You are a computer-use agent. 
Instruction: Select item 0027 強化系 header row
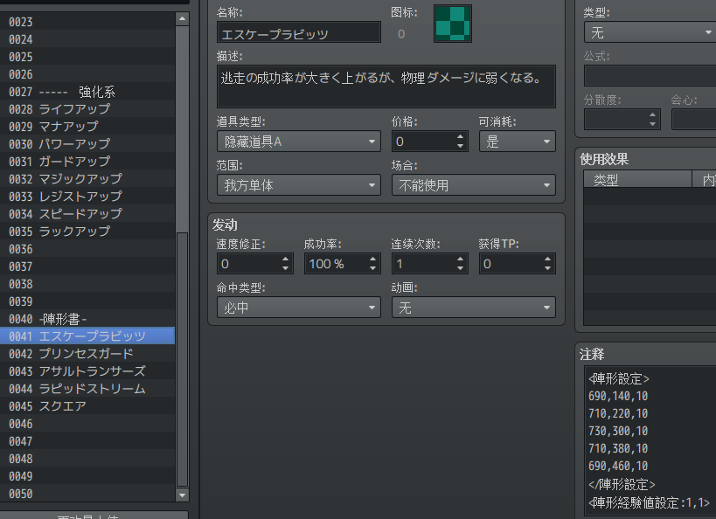click(x=87, y=92)
